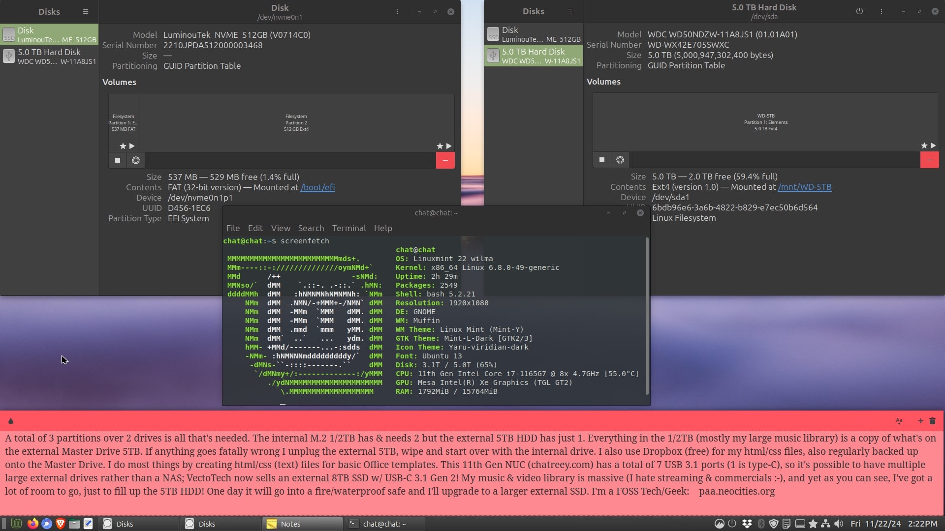
Task: Open three-dot drive menu for nvme0n1 window
Action: [397, 12]
